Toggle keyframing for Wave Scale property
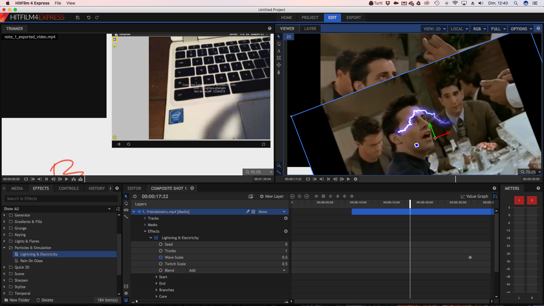 pyautogui.click(x=161, y=257)
